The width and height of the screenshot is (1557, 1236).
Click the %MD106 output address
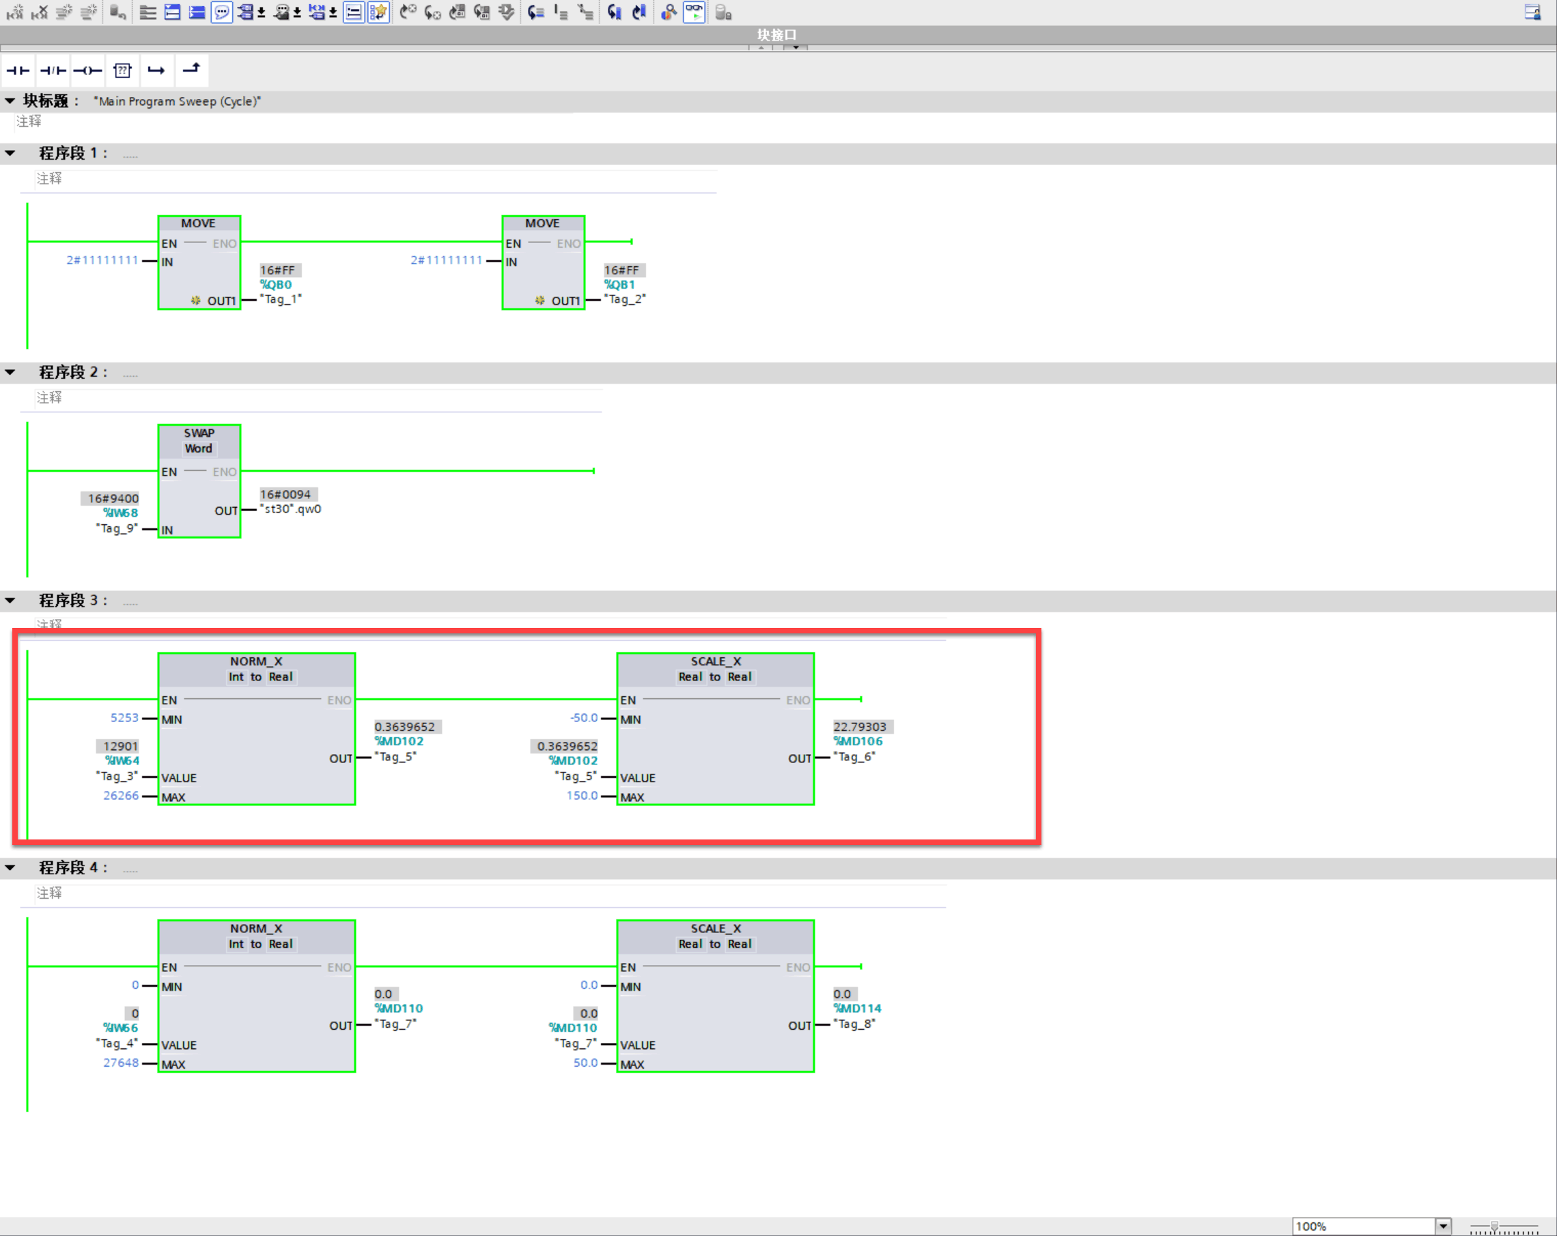click(x=858, y=741)
